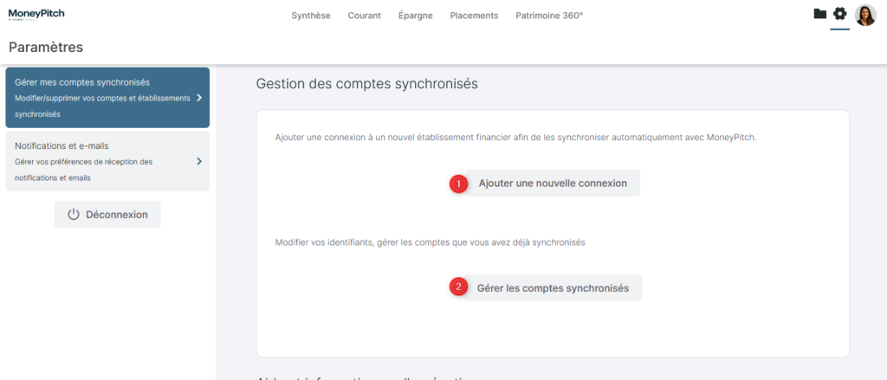The image size is (887, 380).
Task: Click Ajouter une nouvelle connexion
Action: [553, 184]
